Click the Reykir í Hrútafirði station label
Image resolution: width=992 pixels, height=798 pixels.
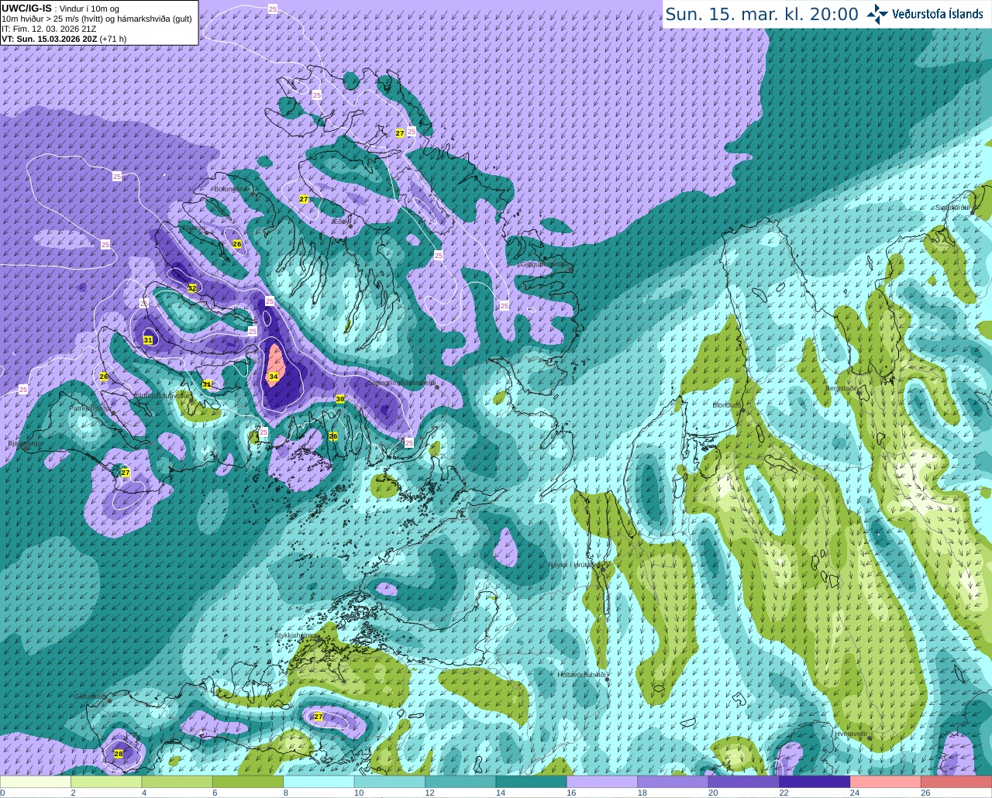(575, 565)
